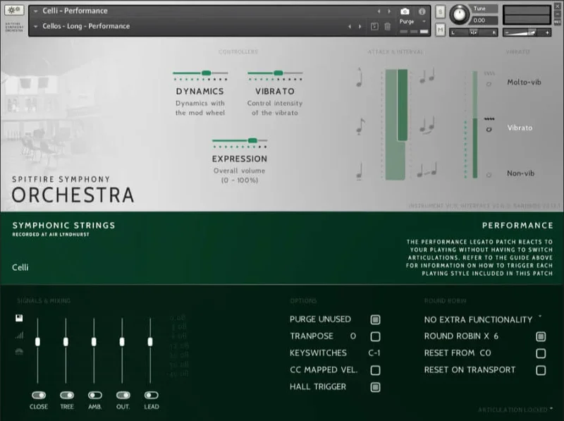Toggle the CLOSE mic switch
Viewport: 564px width, 421px height.
pos(39,395)
